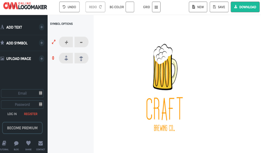Screen dimensions: 261x153
Task: Increase symbol size with plus button
Action: coord(66,42)
